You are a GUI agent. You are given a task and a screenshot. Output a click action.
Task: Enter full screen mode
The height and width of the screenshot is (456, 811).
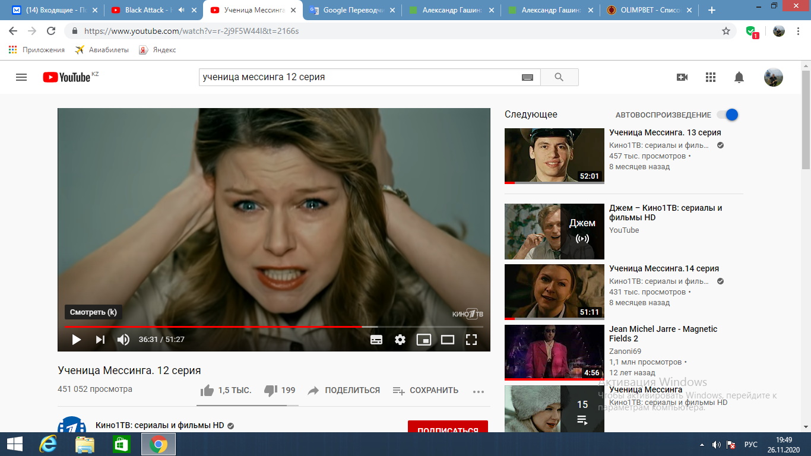tap(471, 340)
